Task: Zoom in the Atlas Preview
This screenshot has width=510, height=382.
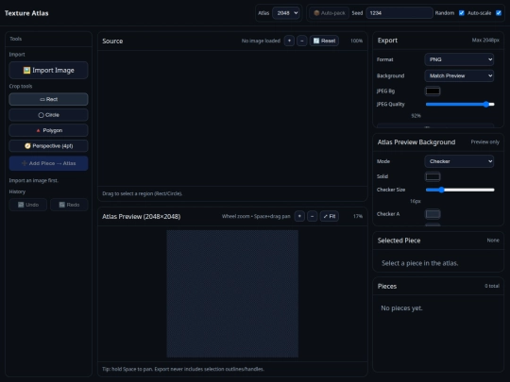Action: pos(299,216)
